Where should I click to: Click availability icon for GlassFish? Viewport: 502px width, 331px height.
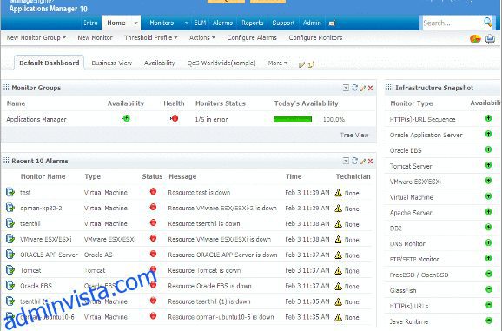click(x=489, y=289)
